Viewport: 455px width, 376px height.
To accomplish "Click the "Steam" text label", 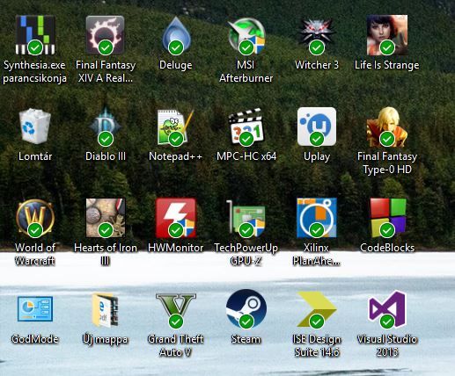I will tap(246, 339).
